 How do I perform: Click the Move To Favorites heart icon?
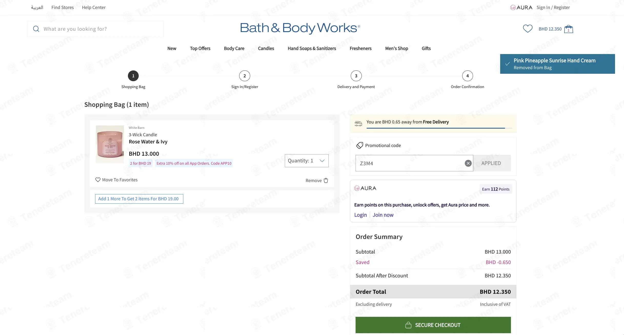[98, 180]
